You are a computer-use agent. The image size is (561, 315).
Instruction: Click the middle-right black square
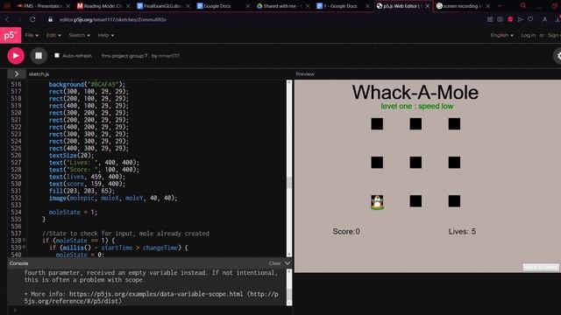(454, 163)
